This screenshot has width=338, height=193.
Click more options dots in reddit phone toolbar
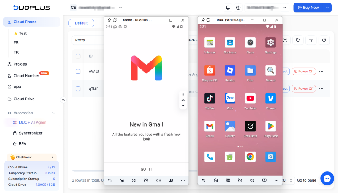[x=183, y=180]
